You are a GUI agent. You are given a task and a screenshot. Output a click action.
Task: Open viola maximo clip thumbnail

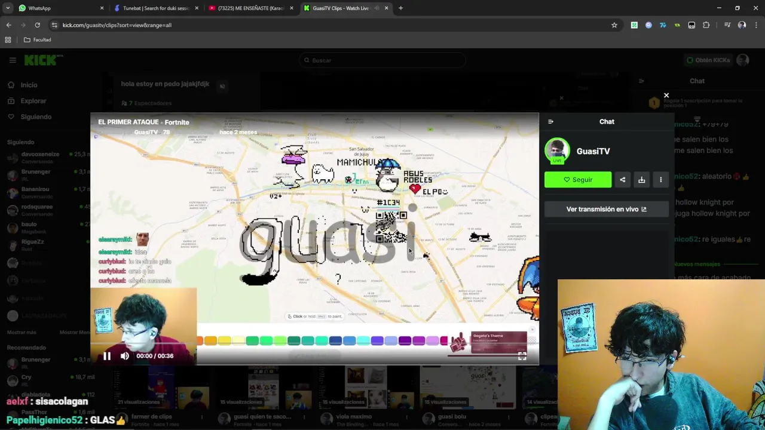coord(366,386)
